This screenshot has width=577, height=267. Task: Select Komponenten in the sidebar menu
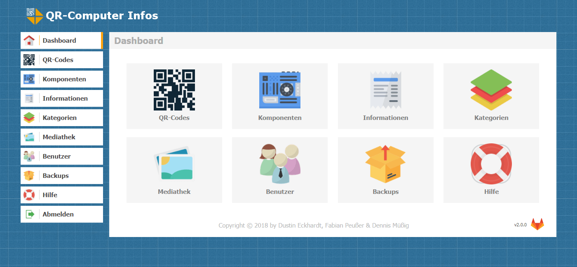click(x=62, y=79)
